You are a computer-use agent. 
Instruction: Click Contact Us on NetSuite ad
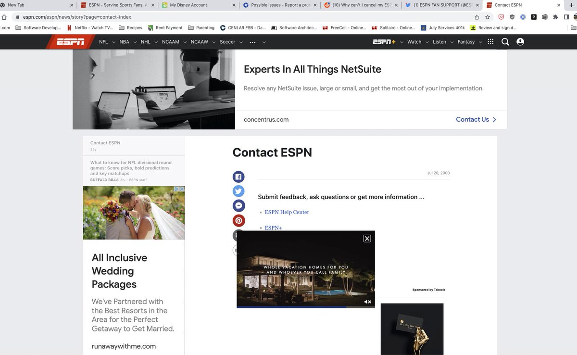pos(476,119)
